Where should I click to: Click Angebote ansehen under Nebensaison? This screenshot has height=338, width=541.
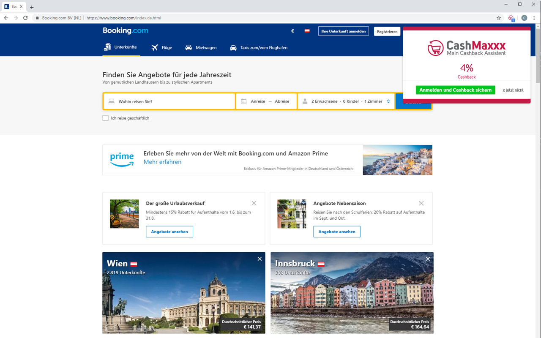pos(337,232)
